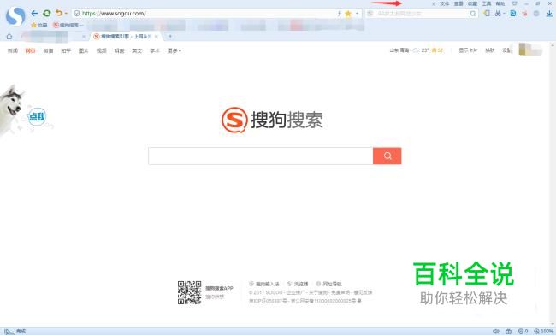Image resolution: width=556 pixels, height=335 pixels.
Task: Open the 查看 menu
Action: (458, 3)
